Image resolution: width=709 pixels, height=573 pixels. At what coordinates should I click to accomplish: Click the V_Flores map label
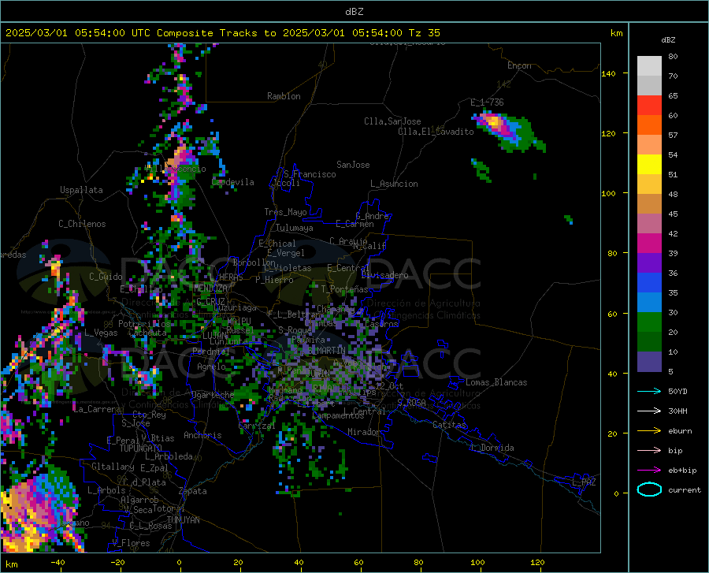coord(131,543)
